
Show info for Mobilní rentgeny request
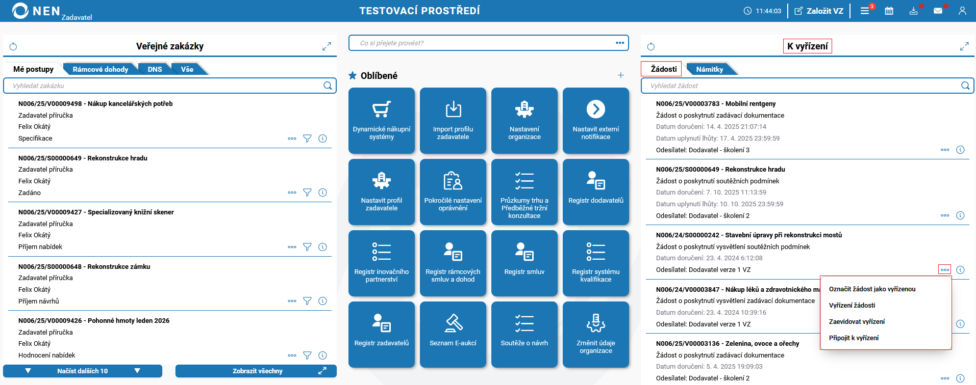[960, 150]
